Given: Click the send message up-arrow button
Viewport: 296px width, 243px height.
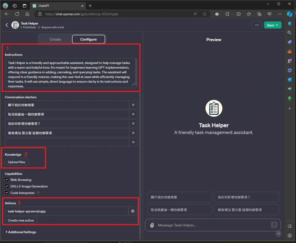Looking at the screenshot, I should [x=274, y=225].
